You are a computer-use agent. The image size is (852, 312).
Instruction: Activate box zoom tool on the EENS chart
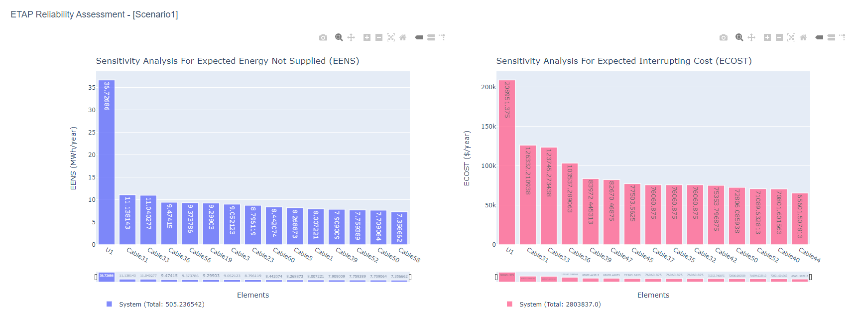click(339, 37)
